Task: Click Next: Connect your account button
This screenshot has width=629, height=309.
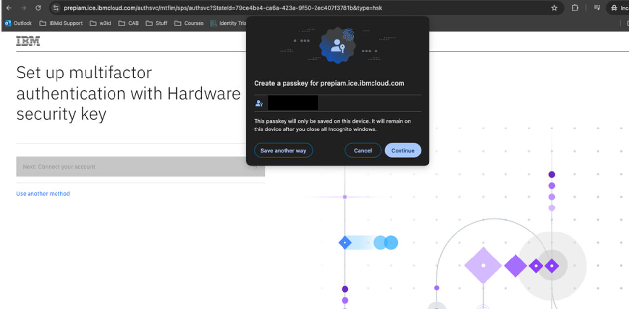Action: coord(141,167)
